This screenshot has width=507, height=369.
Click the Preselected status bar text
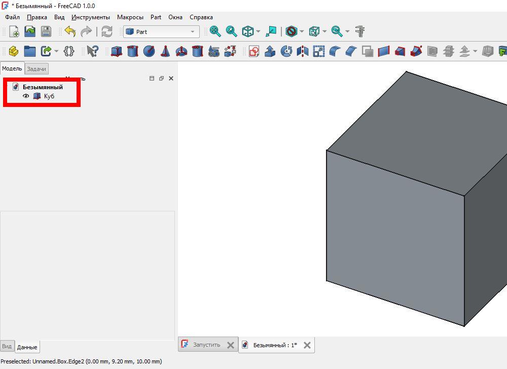(x=81, y=361)
